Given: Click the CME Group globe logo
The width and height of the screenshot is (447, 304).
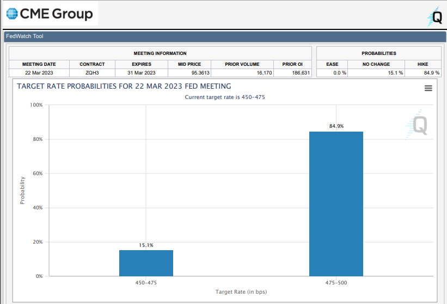Looking at the screenshot, I should pyautogui.click(x=13, y=14).
